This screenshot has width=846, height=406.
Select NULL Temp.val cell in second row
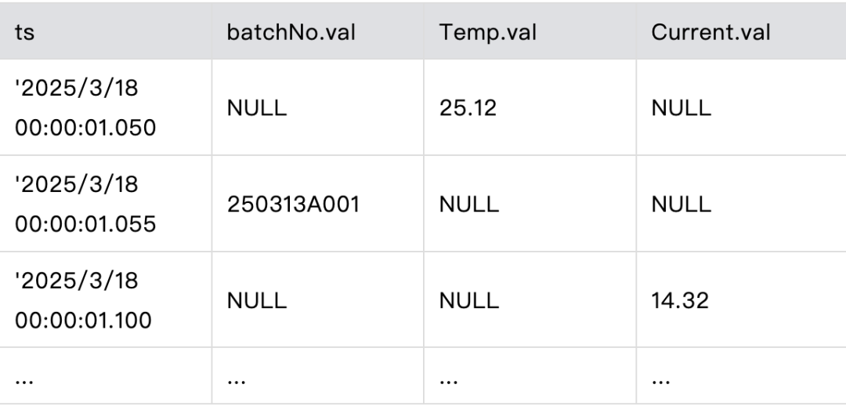(x=468, y=204)
